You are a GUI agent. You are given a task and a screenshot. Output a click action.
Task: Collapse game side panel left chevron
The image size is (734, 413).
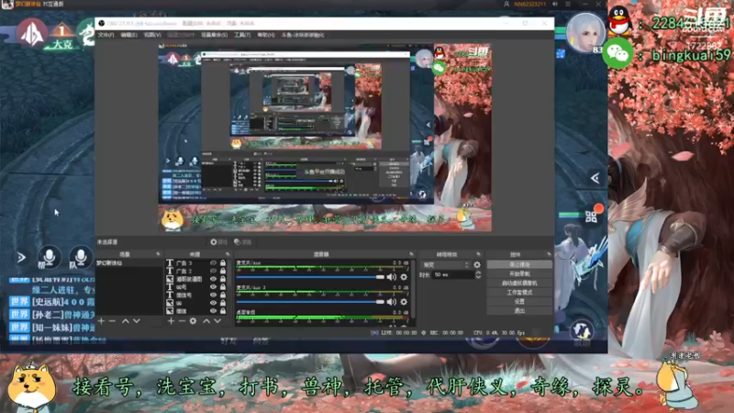pyautogui.click(x=595, y=178)
